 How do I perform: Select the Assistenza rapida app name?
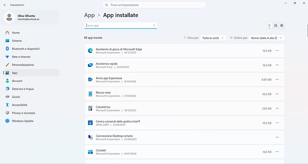107,64
